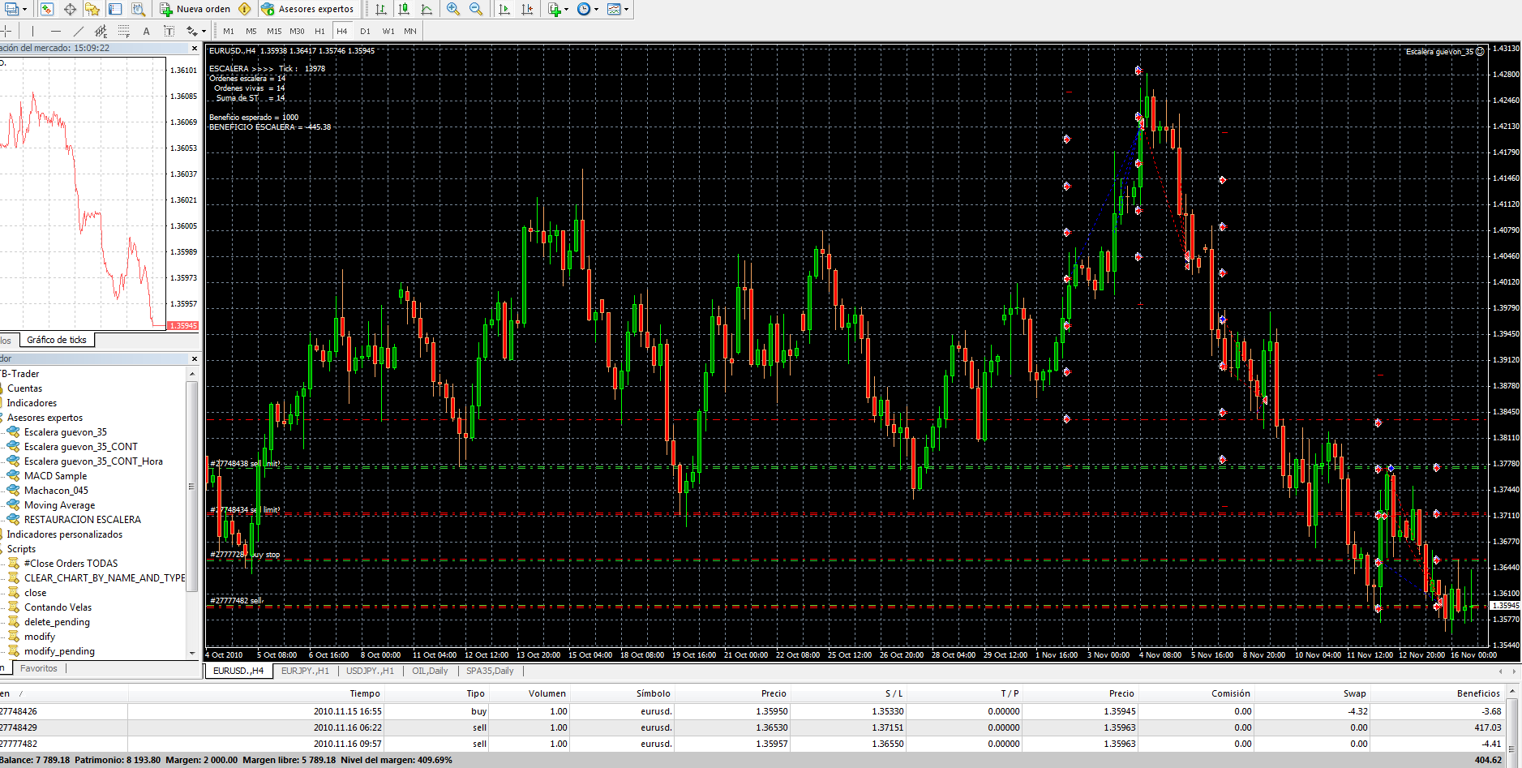Viewport: 1522px width, 768px height.
Task: Select the Draw Trendline tool
Action: coord(79,31)
